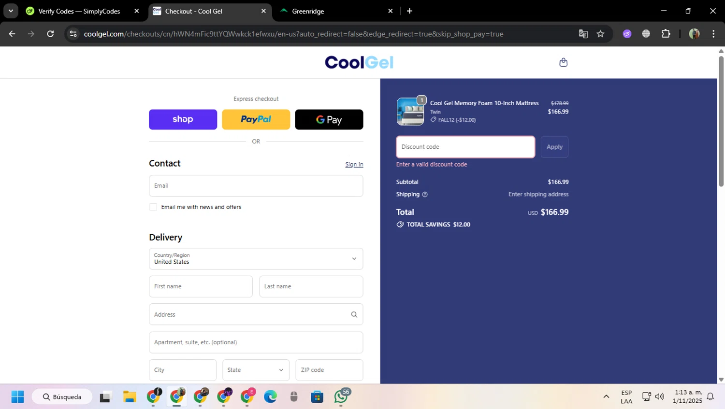Open the notifications bell in system tray
This screenshot has height=409, width=725.
coord(710,397)
